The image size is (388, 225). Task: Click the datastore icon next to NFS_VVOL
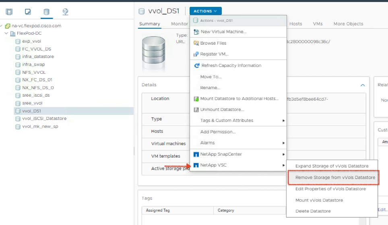[18, 72]
